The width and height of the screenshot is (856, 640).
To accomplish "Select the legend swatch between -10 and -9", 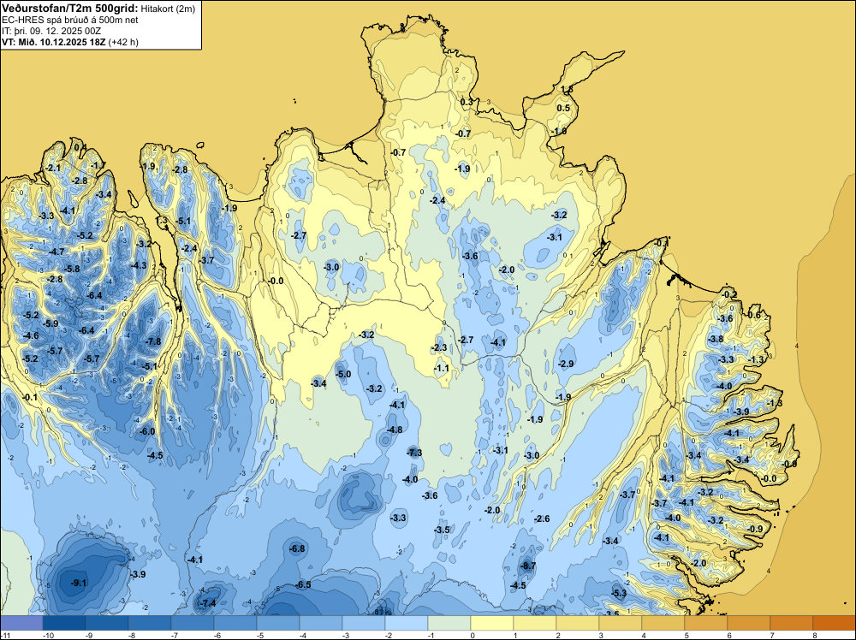I will (64, 623).
